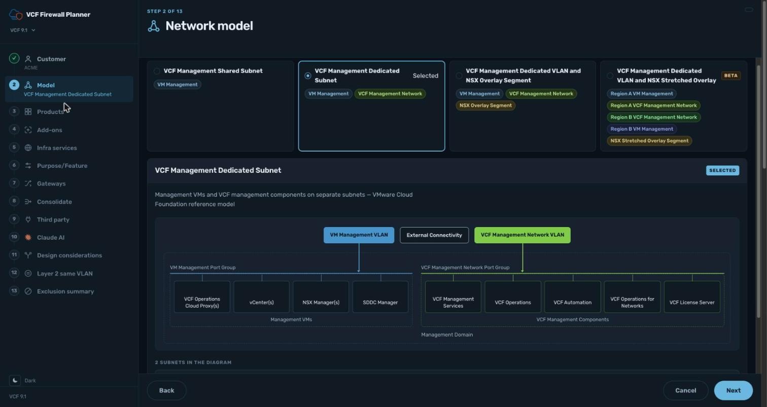Click the Next button

733,390
